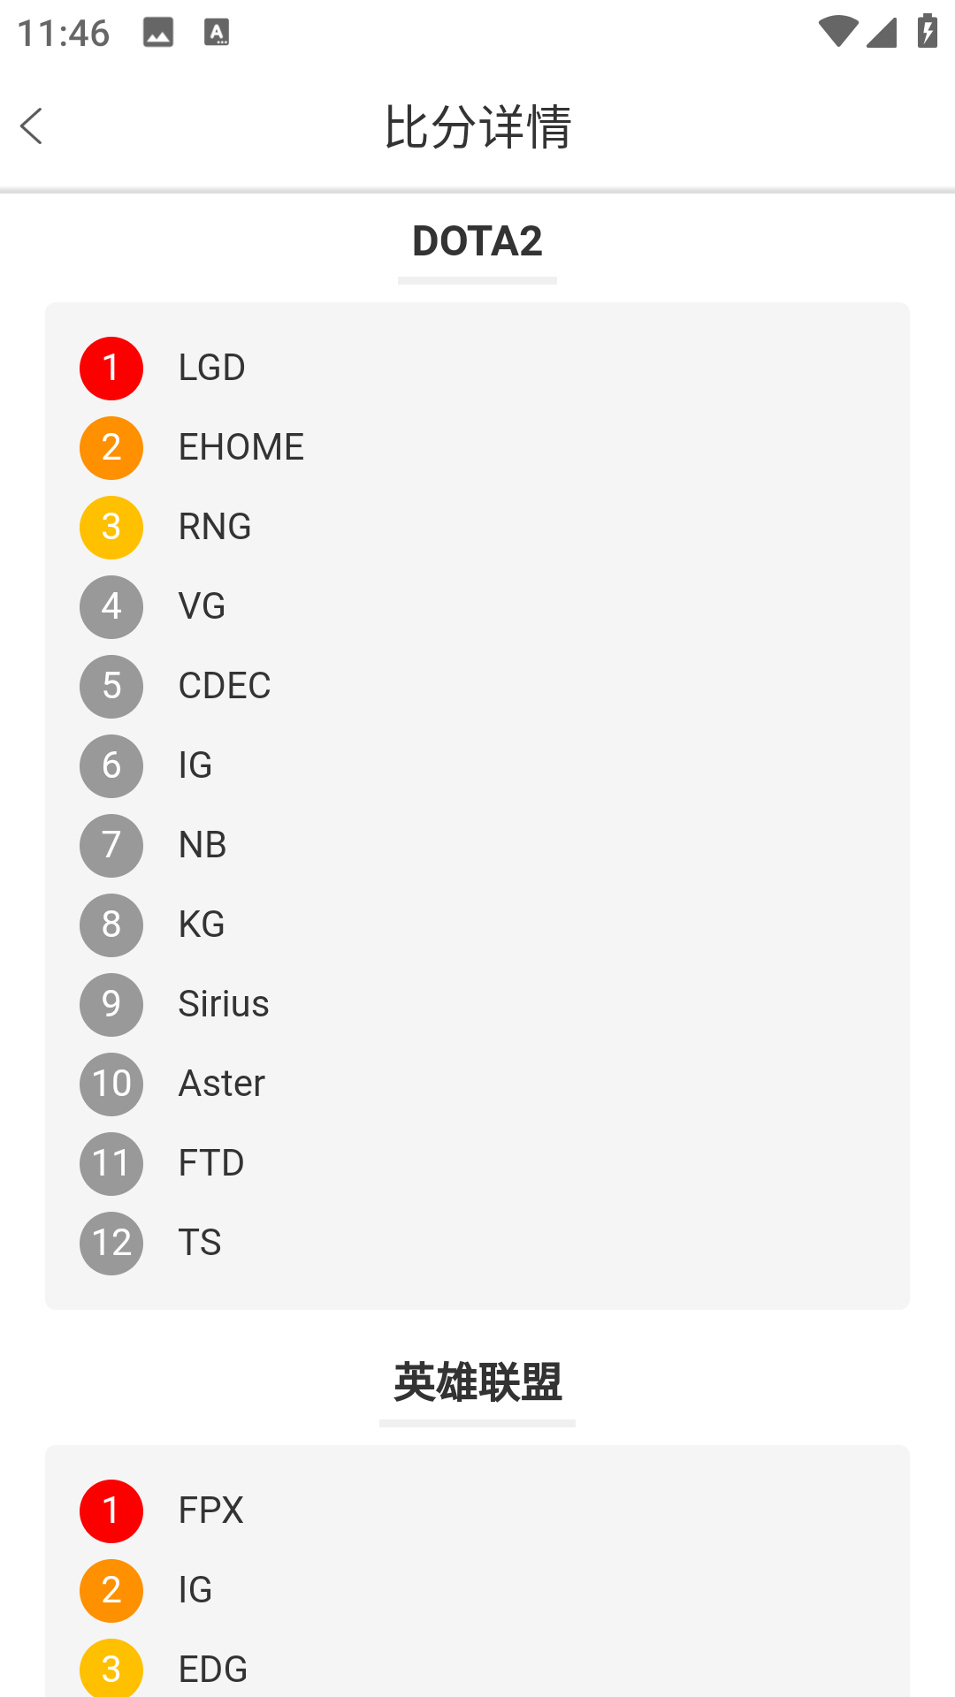This screenshot has height=1697, width=955.
Task: Open the Sirius team entry
Action: (x=224, y=1004)
